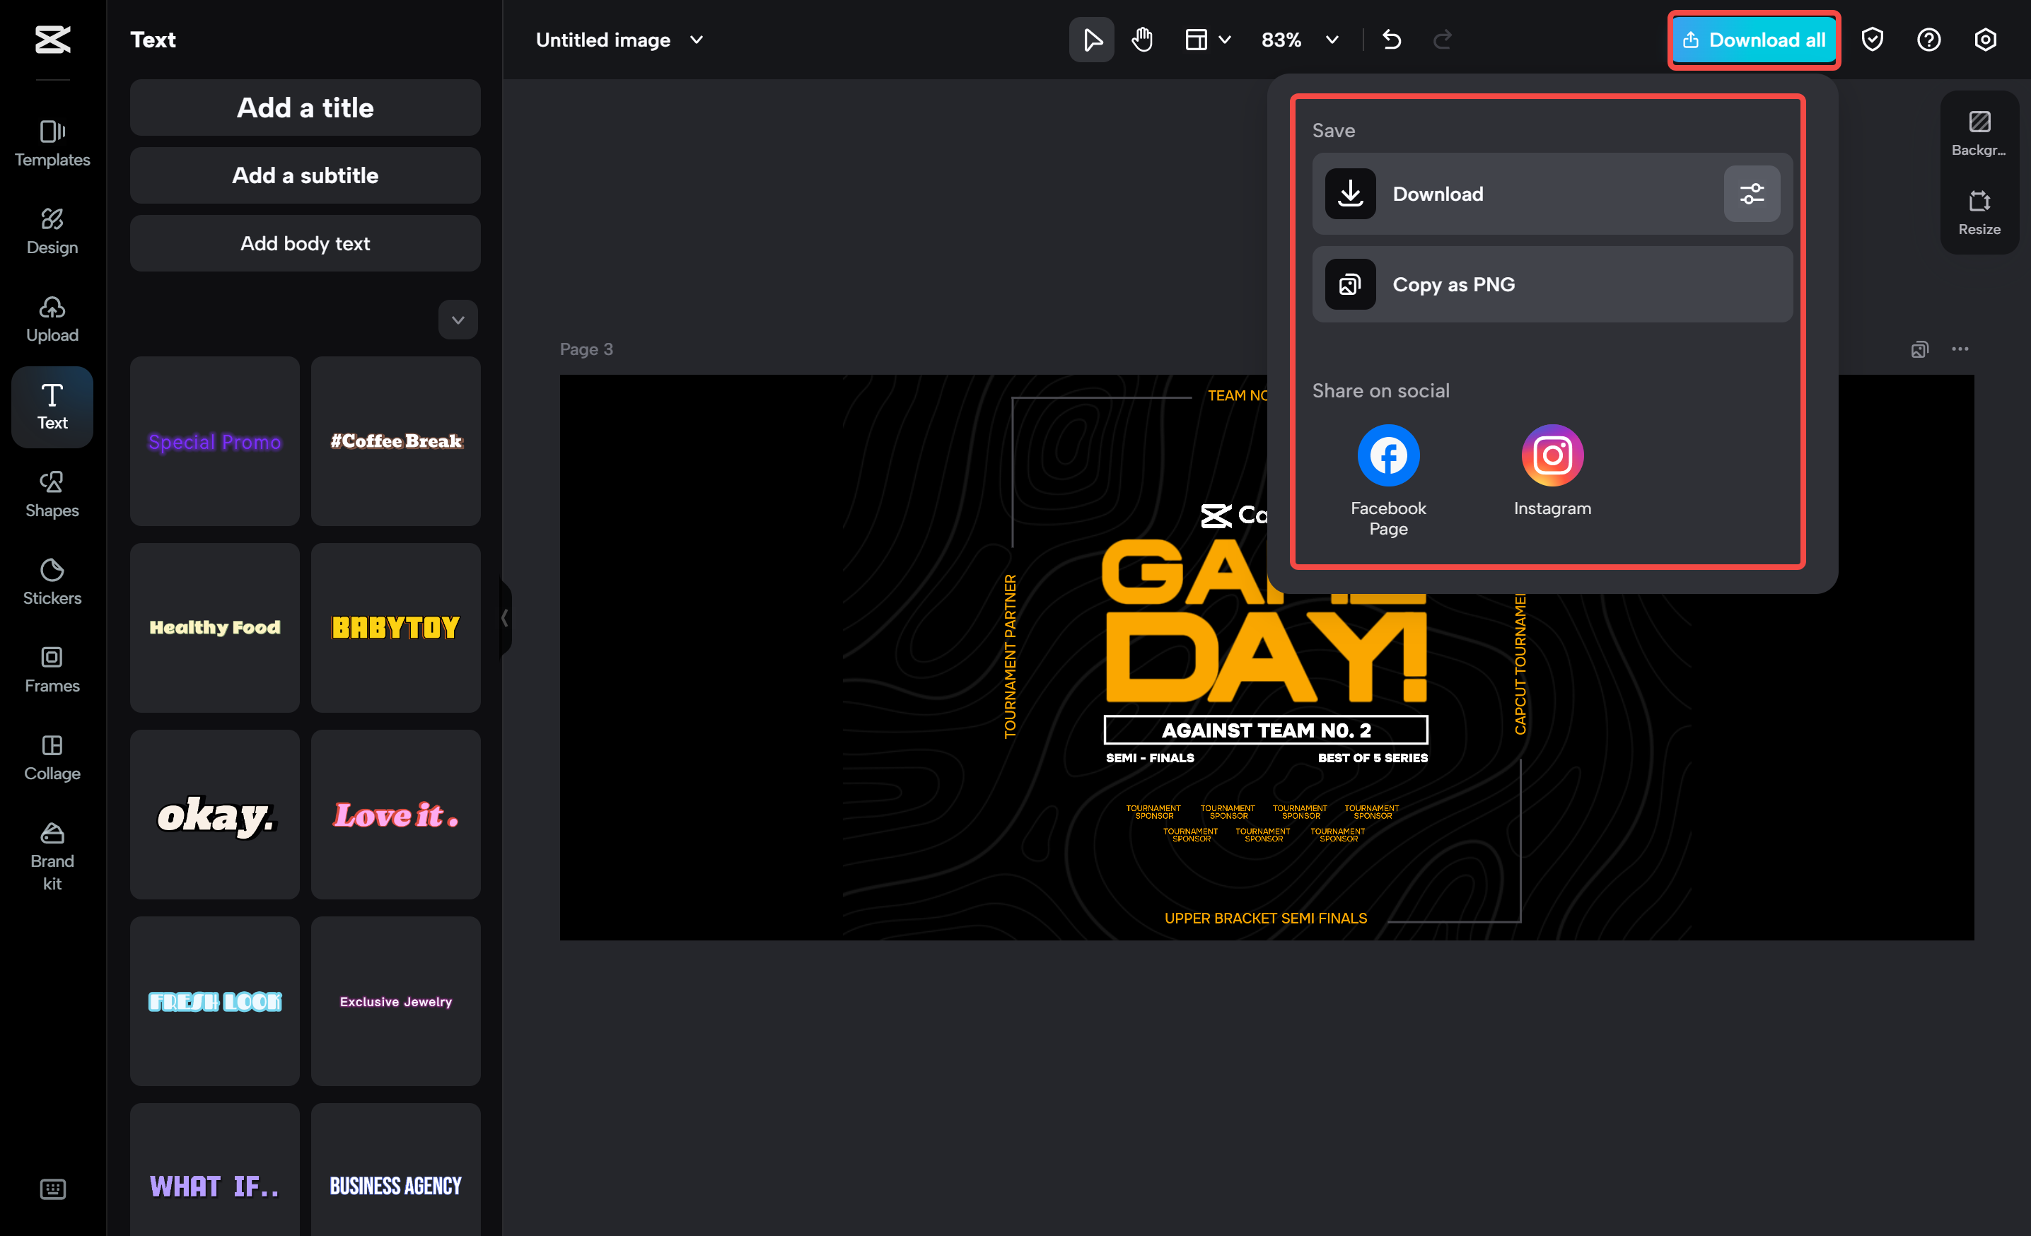Select the Templates panel in the sidebar
Screen dimensions: 2031x1236
[x=52, y=144]
